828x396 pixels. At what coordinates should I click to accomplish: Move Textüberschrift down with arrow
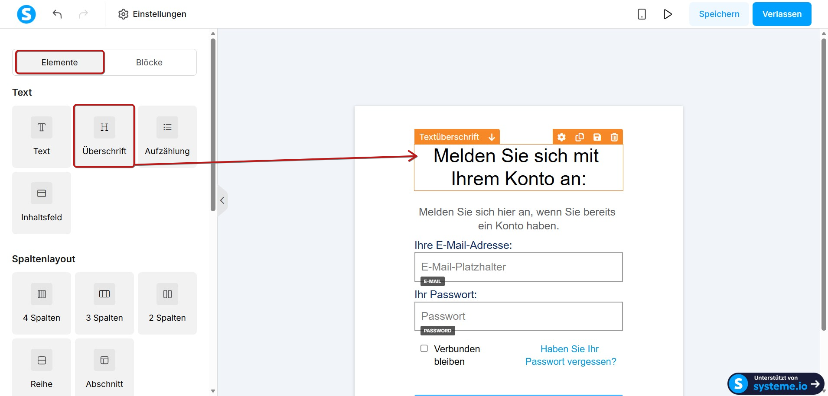(x=492, y=137)
